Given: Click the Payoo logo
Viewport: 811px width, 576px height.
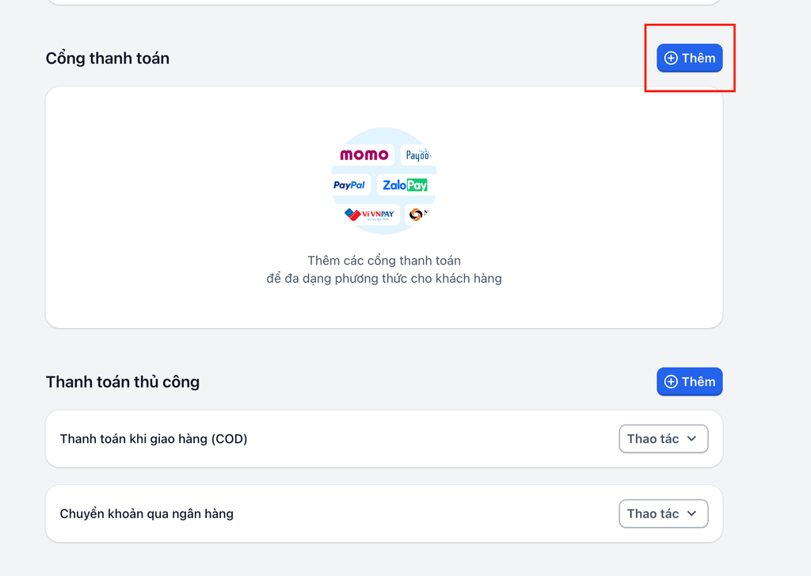Looking at the screenshot, I should [417, 154].
